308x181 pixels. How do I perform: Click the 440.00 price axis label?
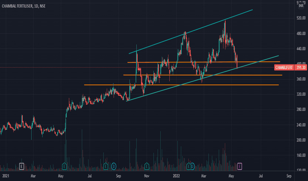301,48
